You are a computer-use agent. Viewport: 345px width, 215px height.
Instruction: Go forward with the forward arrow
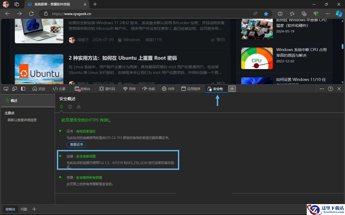click(x=19, y=13)
